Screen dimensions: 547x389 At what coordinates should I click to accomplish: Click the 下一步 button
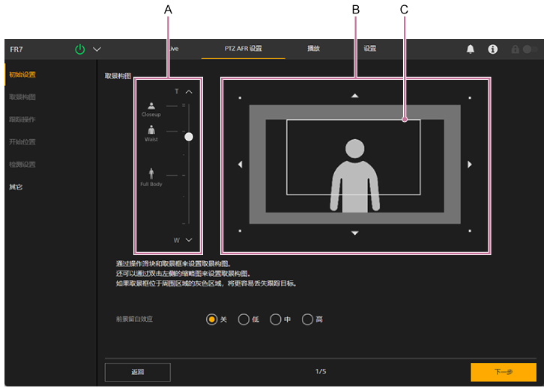click(x=503, y=372)
